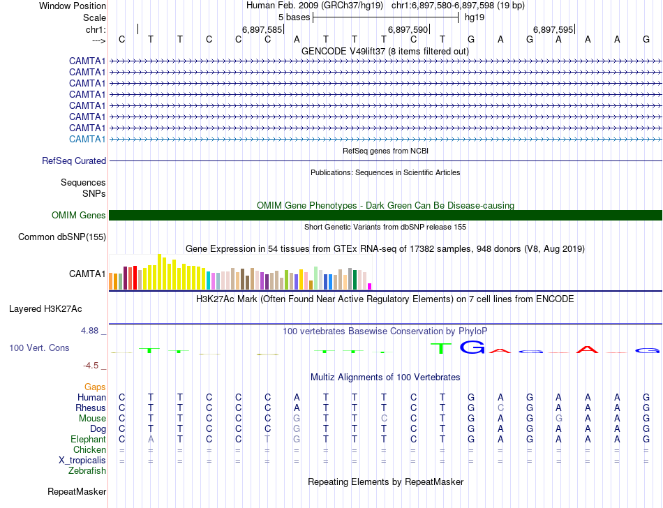663x508 pixels.
Task: Click 'Basewise Conservation by PhyloP' title
Action: 385,331
